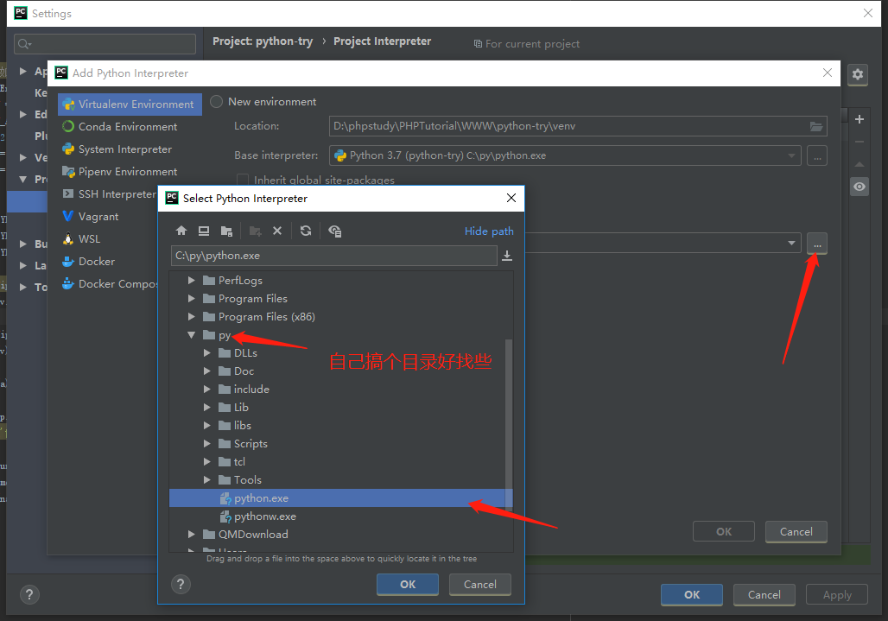Toggle show hidden files and directories

tap(335, 231)
